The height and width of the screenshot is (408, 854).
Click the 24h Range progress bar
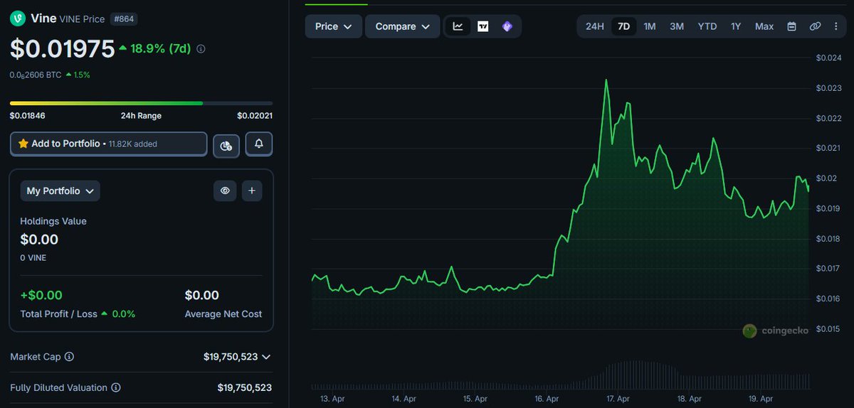click(141, 103)
